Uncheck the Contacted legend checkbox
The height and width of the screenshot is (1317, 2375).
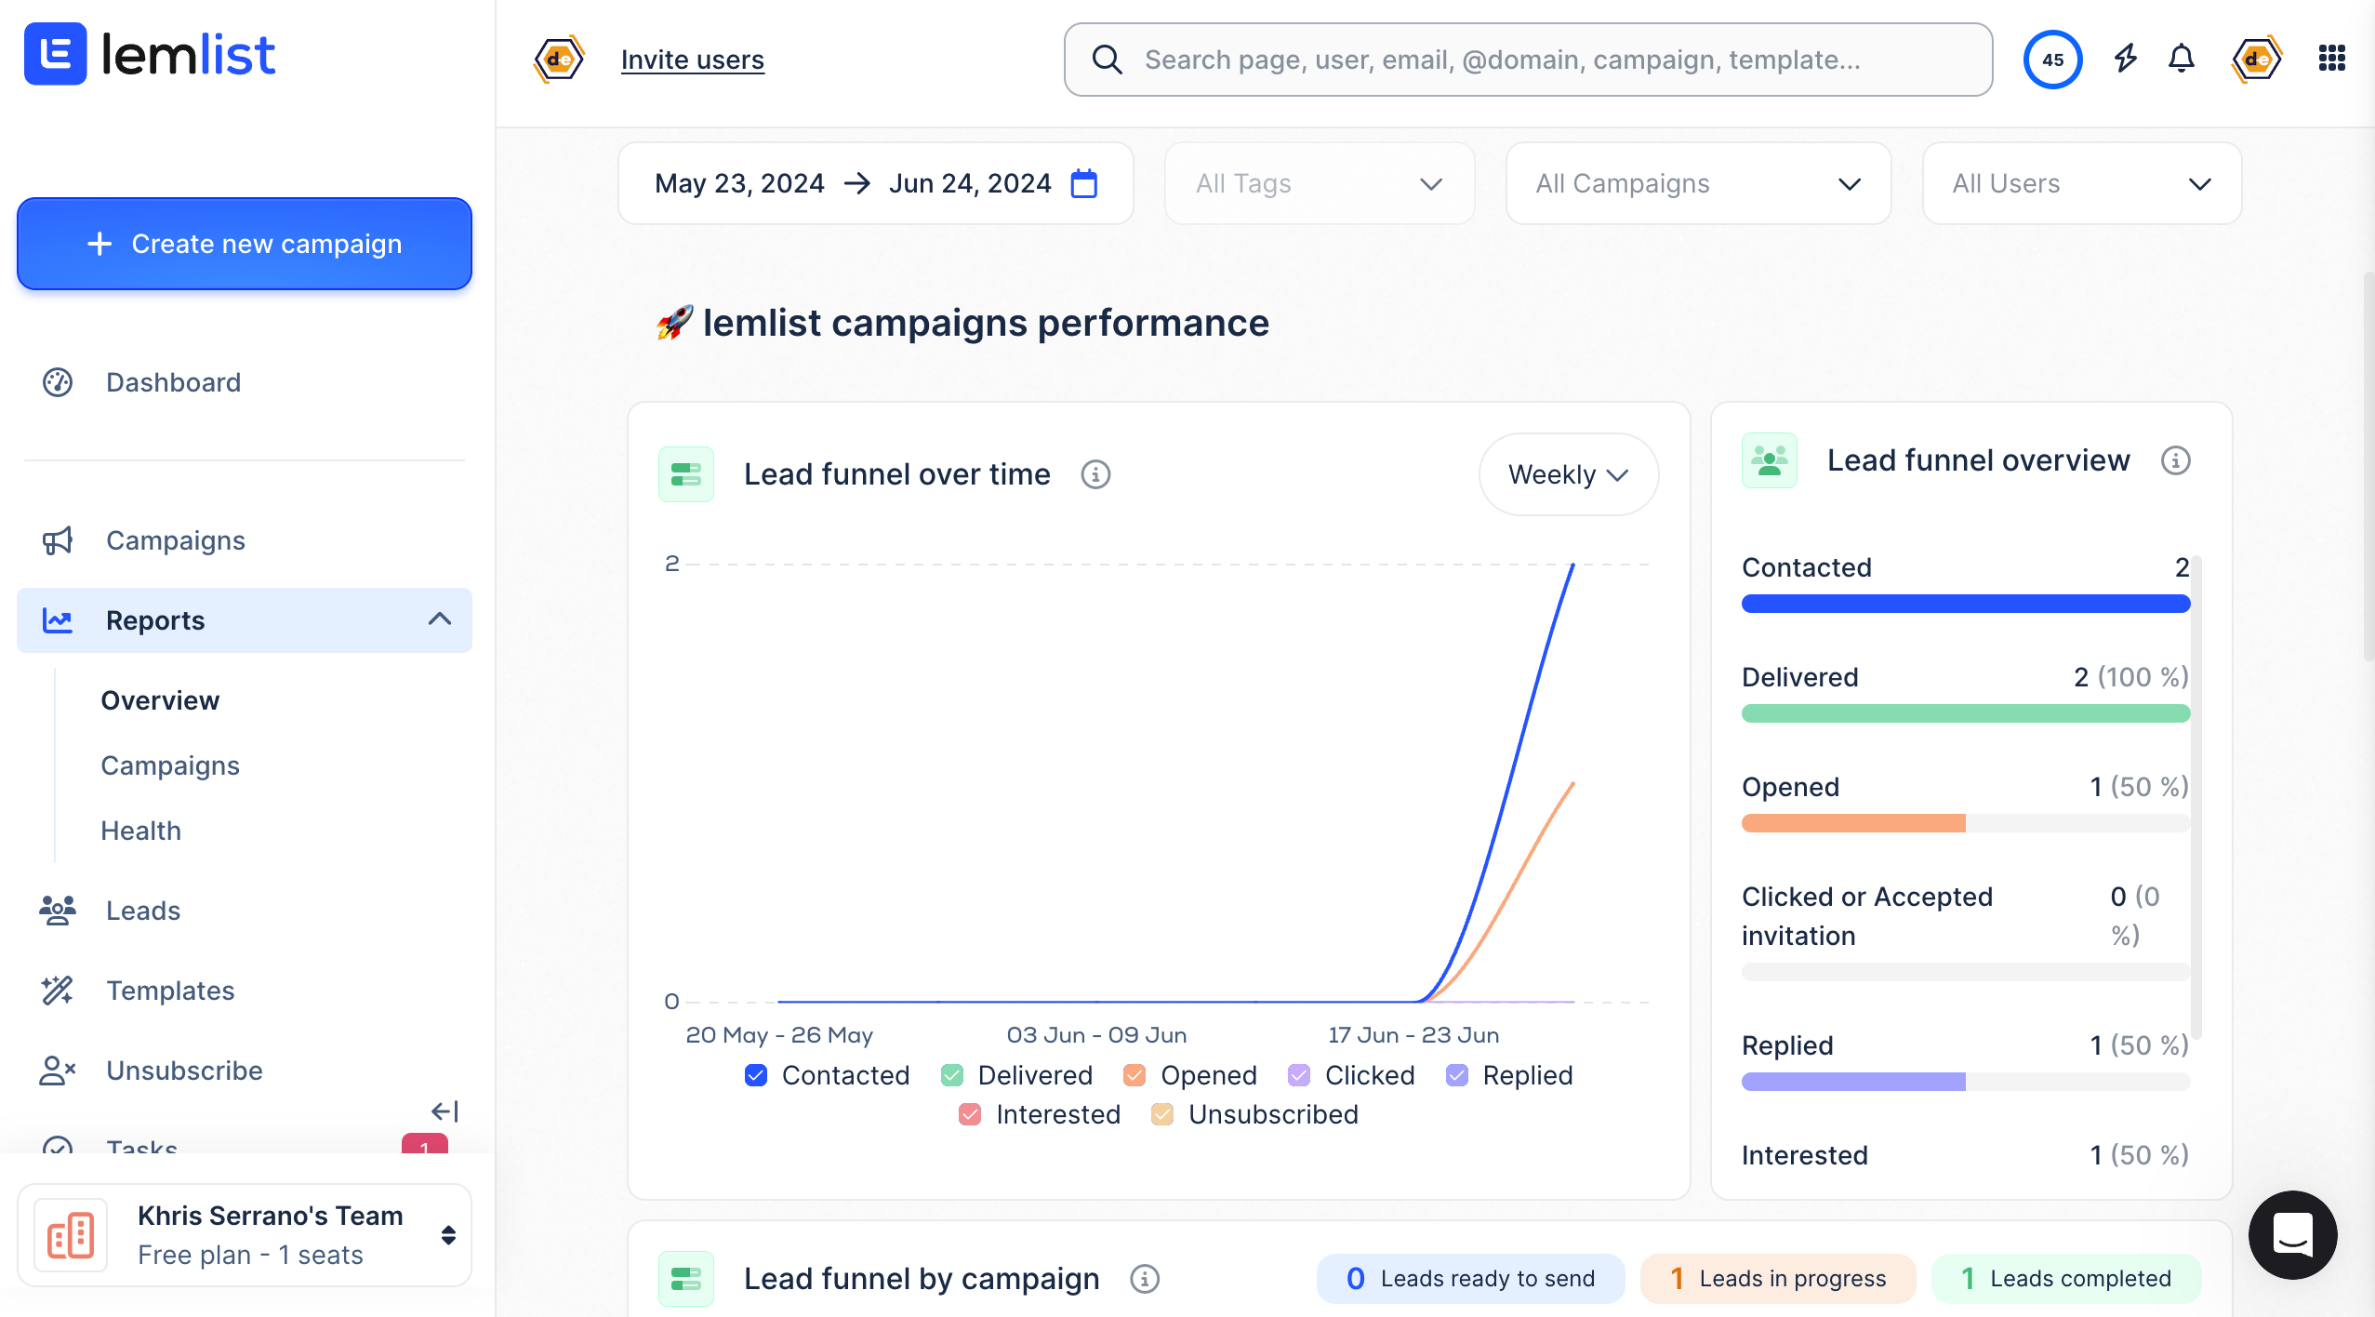(x=756, y=1075)
